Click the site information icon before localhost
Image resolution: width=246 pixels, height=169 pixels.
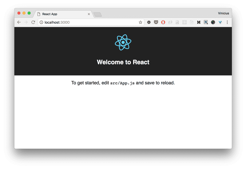(41, 22)
